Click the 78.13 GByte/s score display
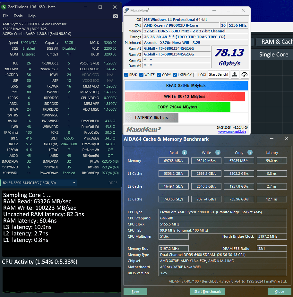The width and height of the screenshot is (293, 297). (x=229, y=57)
